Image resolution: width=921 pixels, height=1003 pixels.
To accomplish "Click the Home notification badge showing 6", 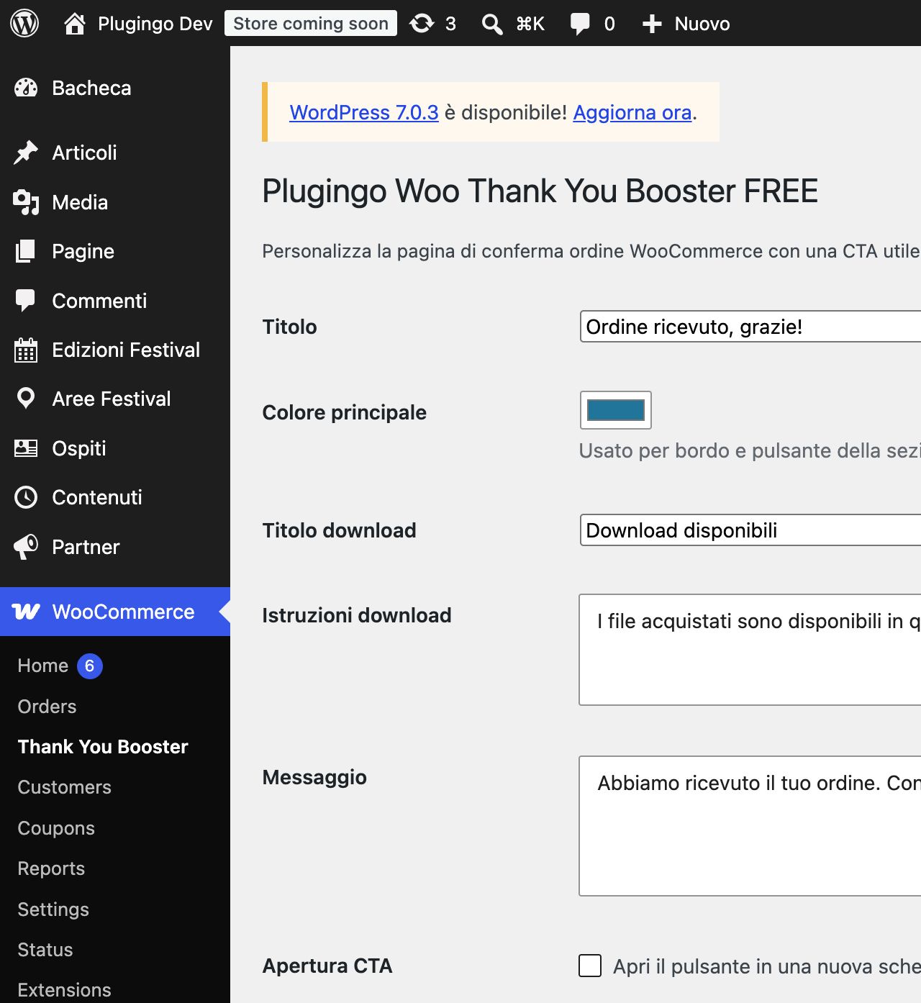I will (90, 666).
